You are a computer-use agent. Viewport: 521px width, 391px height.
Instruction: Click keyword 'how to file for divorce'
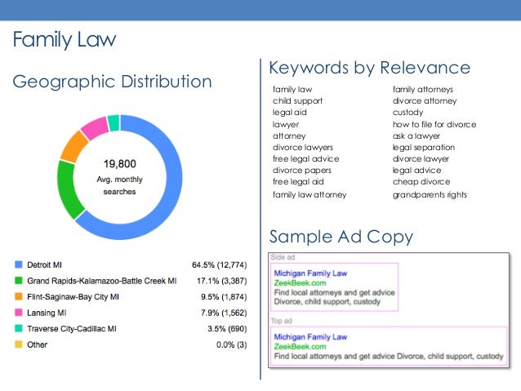pyautogui.click(x=434, y=125)
